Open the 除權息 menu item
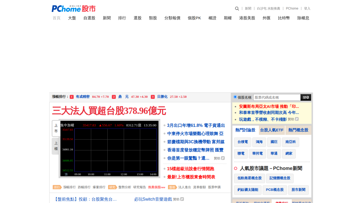 click(x=303, y=18)
